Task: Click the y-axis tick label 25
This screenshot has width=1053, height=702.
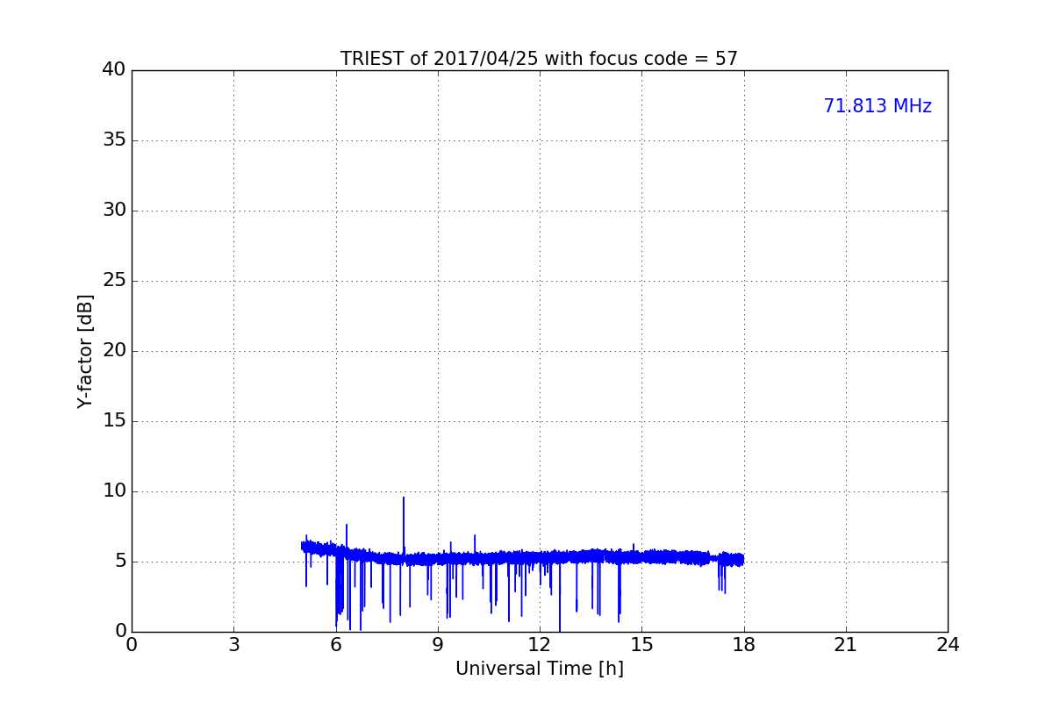Action: [x=114, y=281]
